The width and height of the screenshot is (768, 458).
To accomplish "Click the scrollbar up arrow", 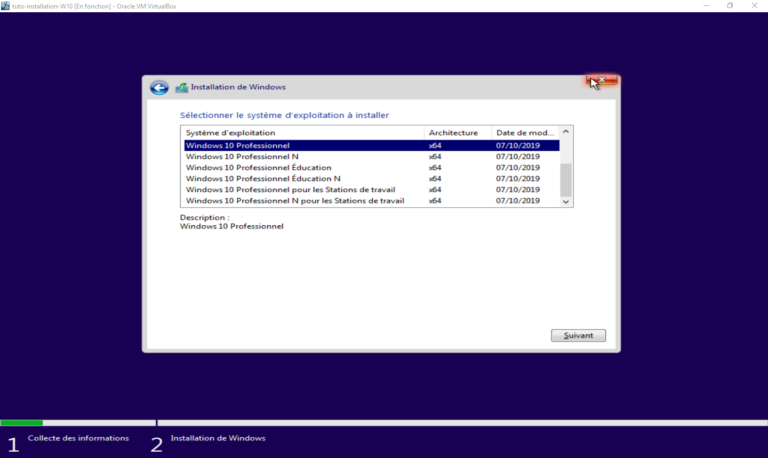I will [x=565, y=131].
